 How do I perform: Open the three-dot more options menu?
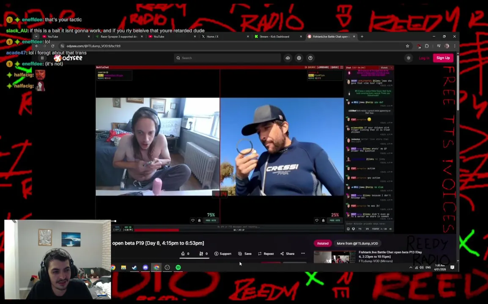(303, 253)
